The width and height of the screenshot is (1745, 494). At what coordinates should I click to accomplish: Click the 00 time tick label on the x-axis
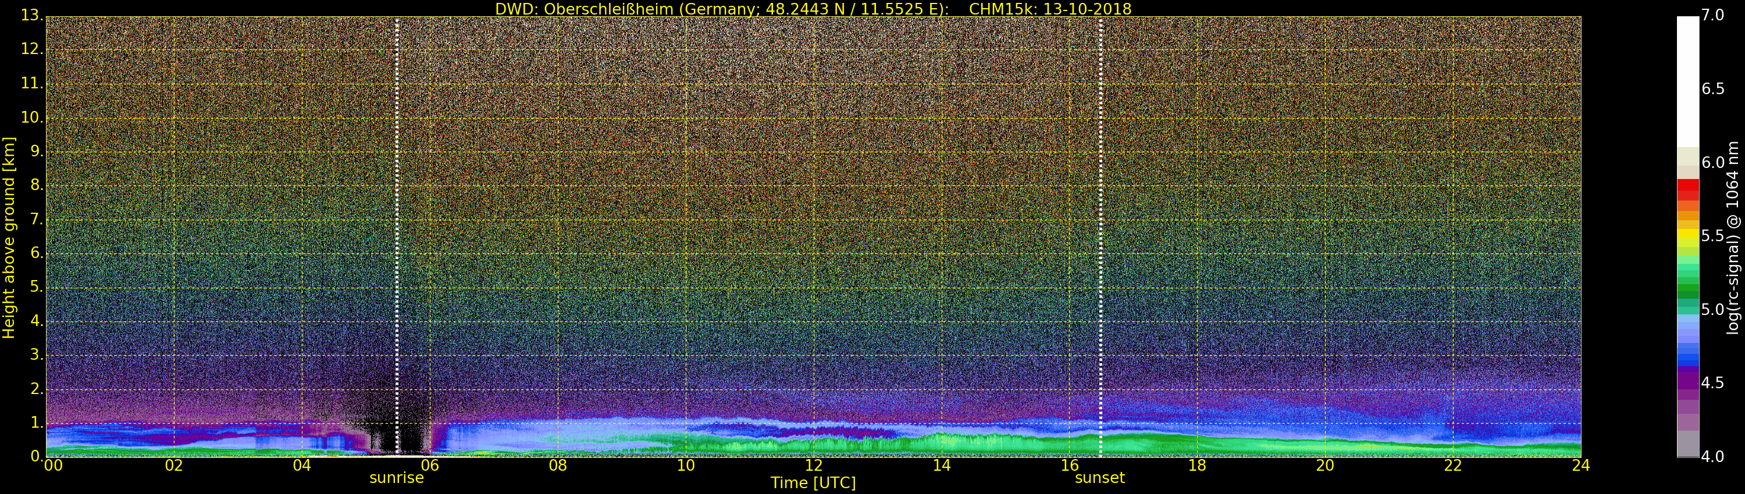click(x=53, y=466)
